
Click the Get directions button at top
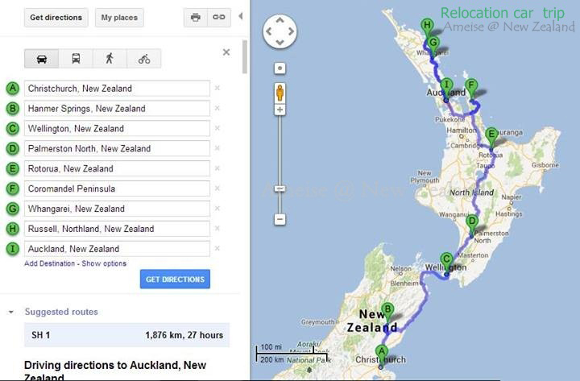point(56,18)
